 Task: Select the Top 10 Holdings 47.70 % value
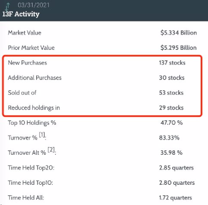(171, 122)
